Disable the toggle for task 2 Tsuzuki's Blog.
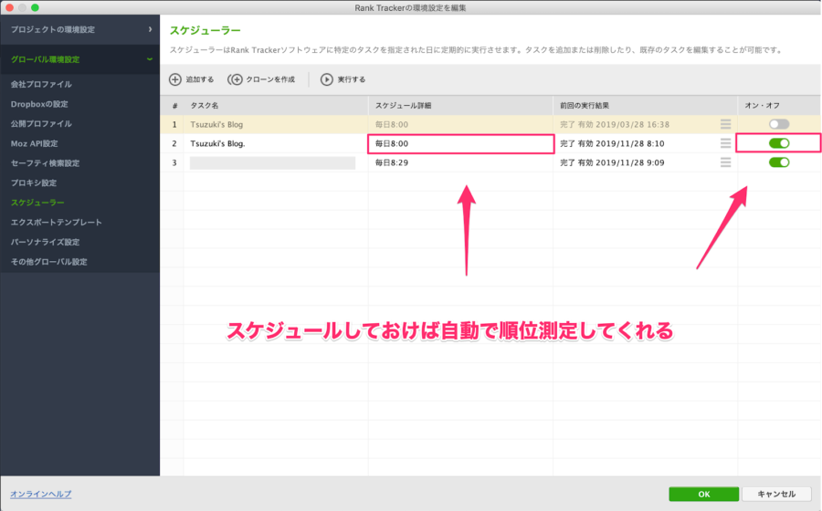The image size is (822, 511). (x=779, y=143)
